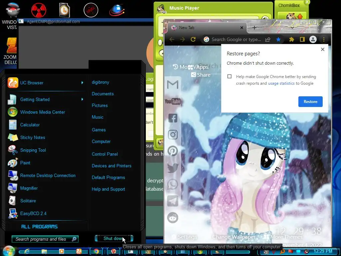The image size is (341, 256).
Task: Click the search programs and files box
Action: click(45, 239)
